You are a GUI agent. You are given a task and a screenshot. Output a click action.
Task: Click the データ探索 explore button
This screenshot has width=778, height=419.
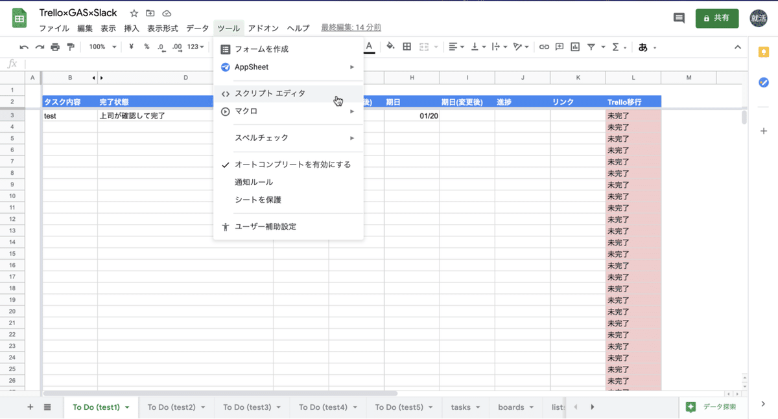pyautogui.click(x=712, y=407)
